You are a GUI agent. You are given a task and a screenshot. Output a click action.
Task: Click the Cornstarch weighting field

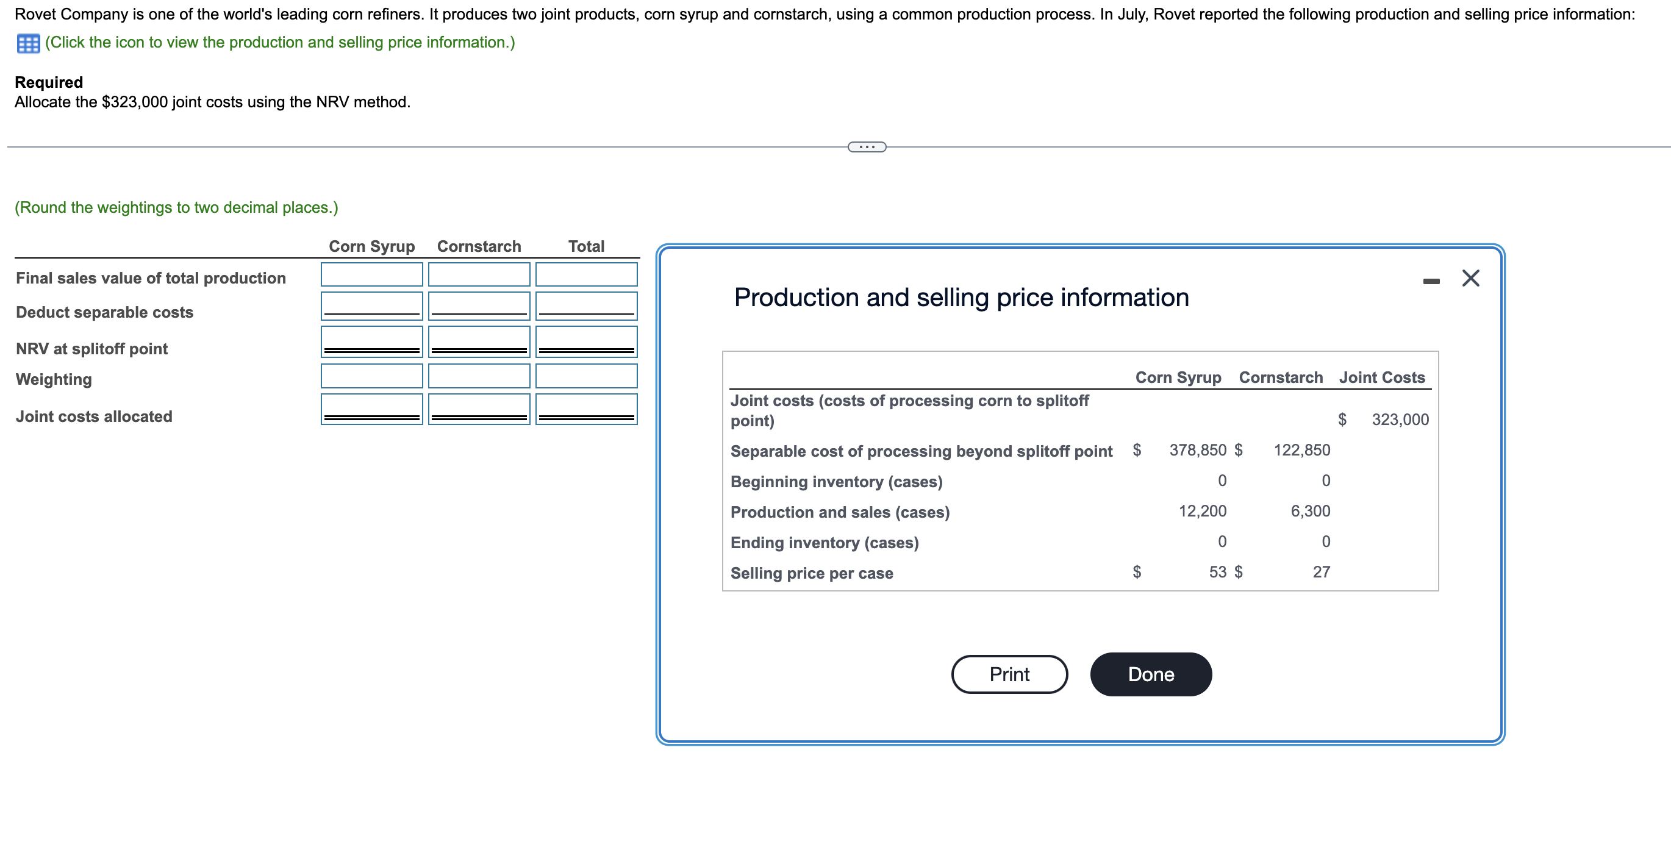tap(479, 376)
